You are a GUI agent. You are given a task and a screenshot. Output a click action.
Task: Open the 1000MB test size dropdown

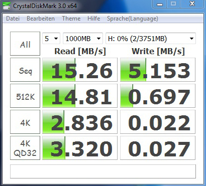[83, 39]
